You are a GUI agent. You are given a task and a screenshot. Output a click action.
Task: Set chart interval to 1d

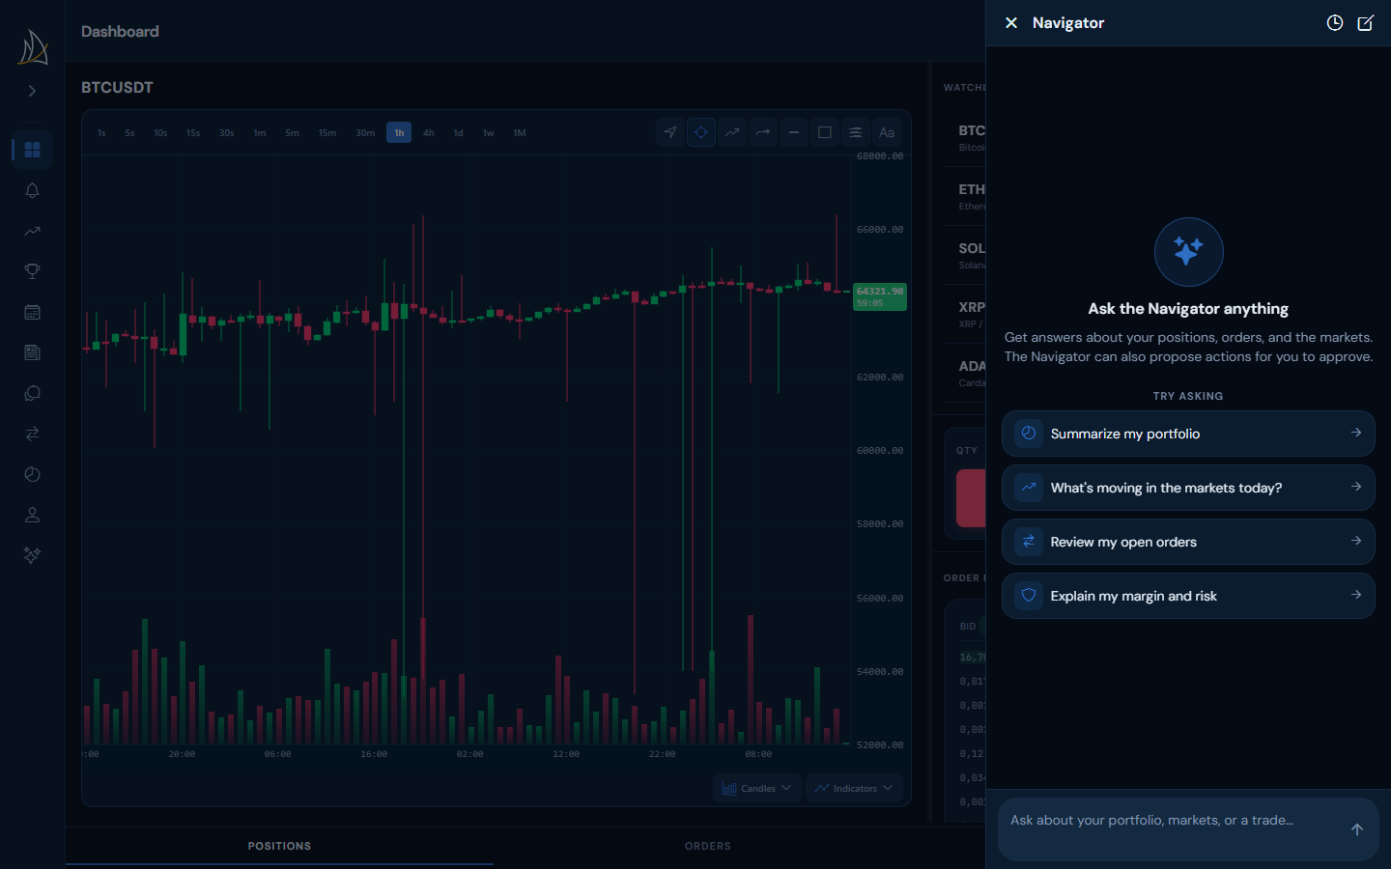(x=459, y=133)
